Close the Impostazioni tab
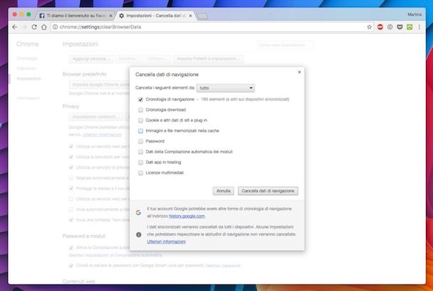Screen dimensions: 433x291 pyautogui.click(x=190, y=16)
